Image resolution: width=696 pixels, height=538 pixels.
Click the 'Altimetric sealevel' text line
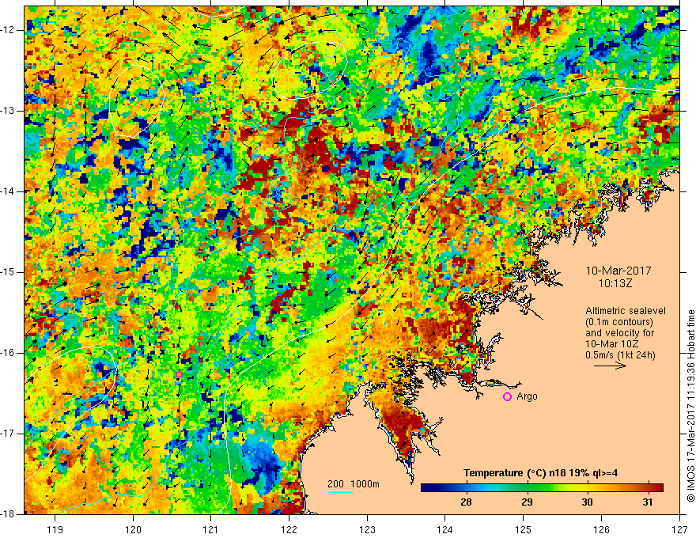pos(626,311)
